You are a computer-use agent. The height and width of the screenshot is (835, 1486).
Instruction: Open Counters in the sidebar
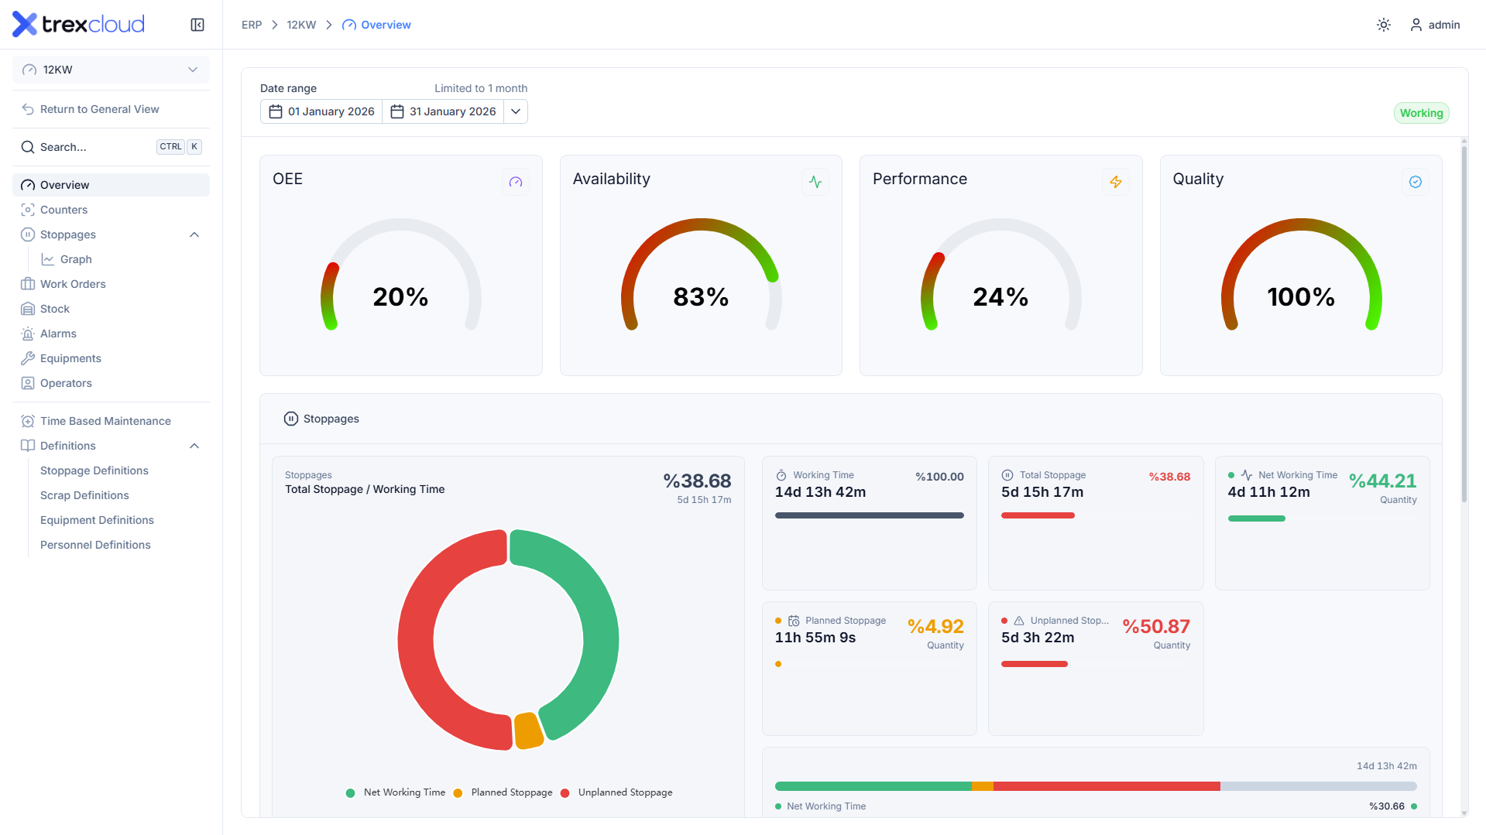coord(111,210)
